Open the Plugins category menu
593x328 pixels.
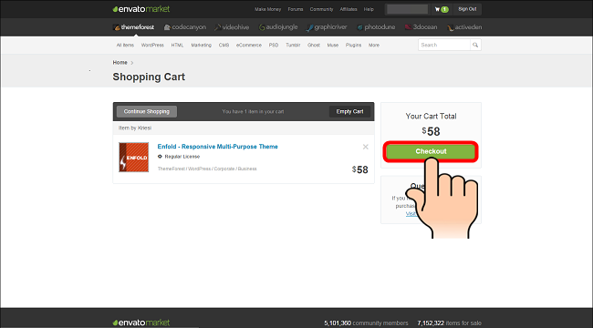353,45
